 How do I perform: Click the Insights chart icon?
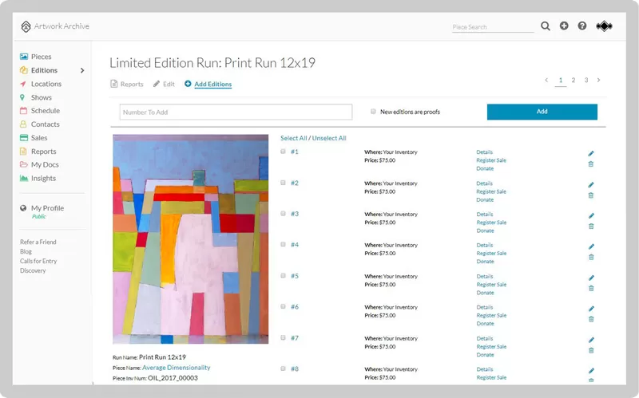[x=24, y=178]
